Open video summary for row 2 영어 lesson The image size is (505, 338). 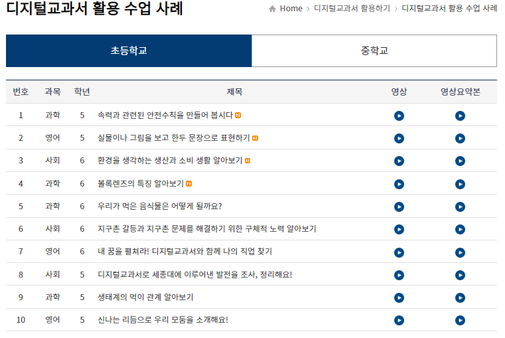click(460, 138)
